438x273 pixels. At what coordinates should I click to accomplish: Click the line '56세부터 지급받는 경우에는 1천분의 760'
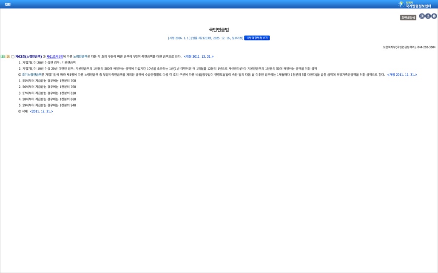pos(47,87)
